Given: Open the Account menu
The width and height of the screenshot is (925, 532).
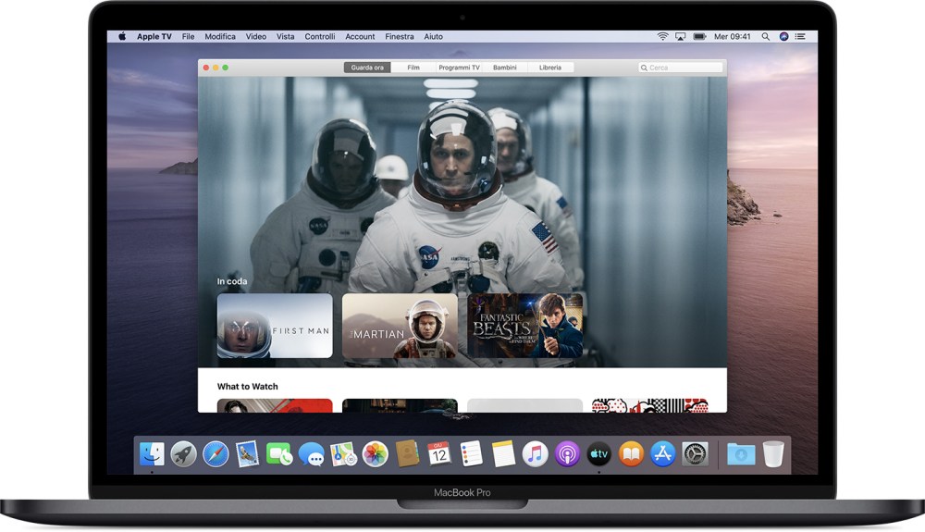Looking at the screenshot, I should [x=360, y=37].
